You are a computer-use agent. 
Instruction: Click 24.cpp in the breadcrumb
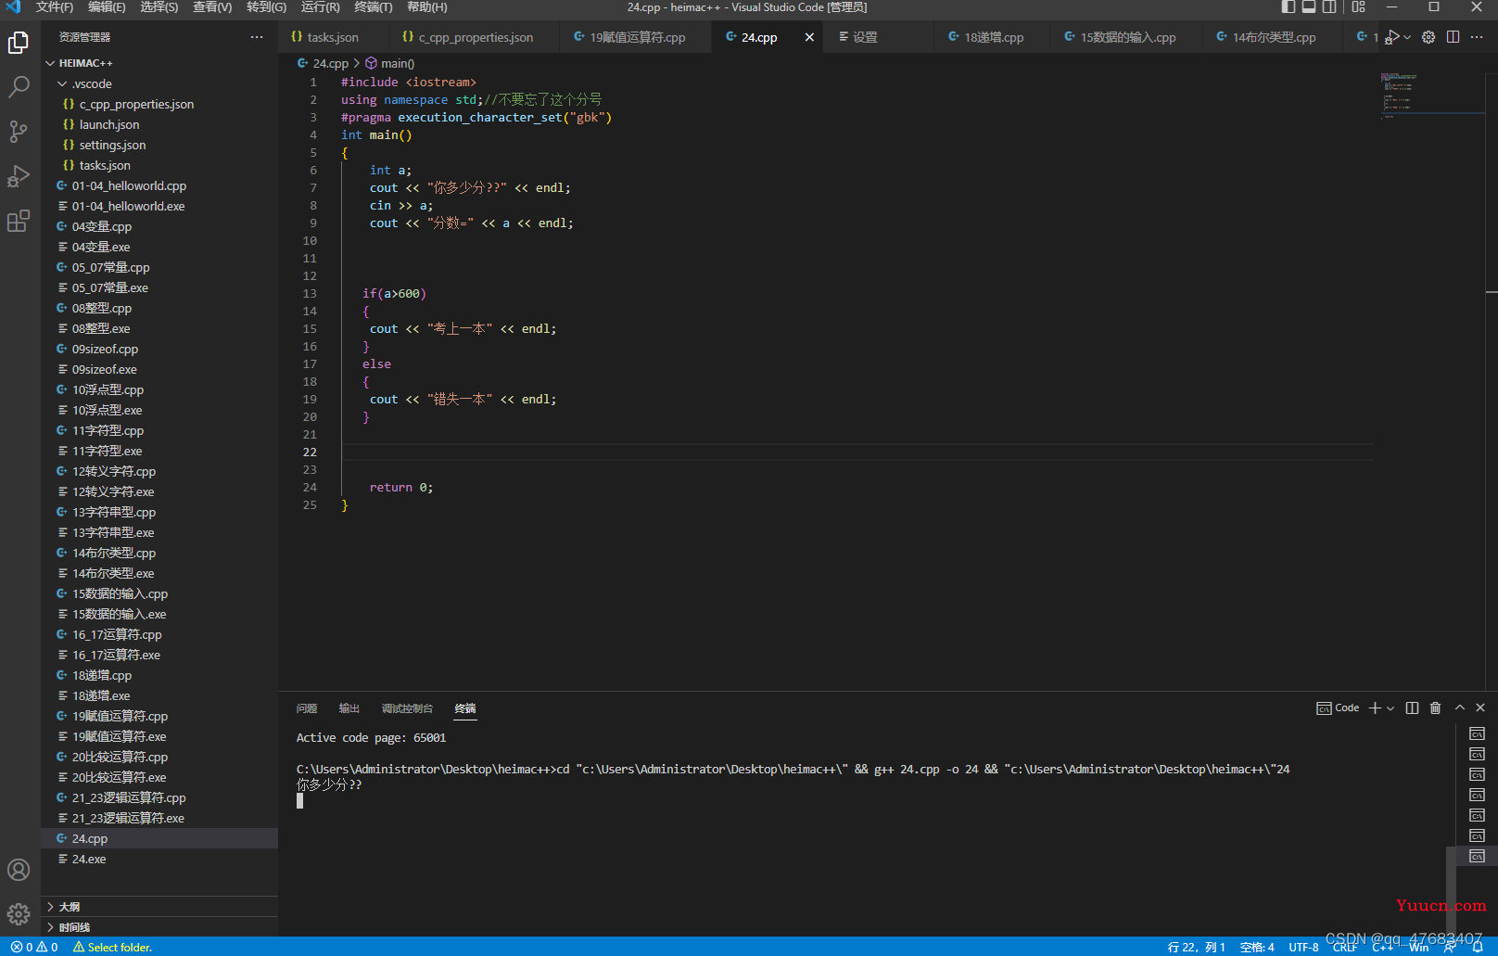323,63
